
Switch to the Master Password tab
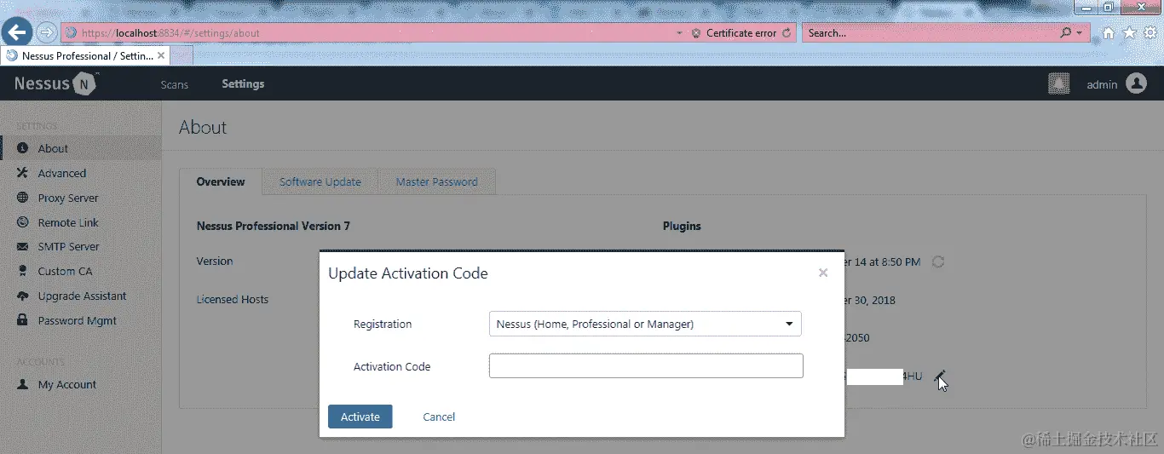pyautogui.click(x=436, y=181)
